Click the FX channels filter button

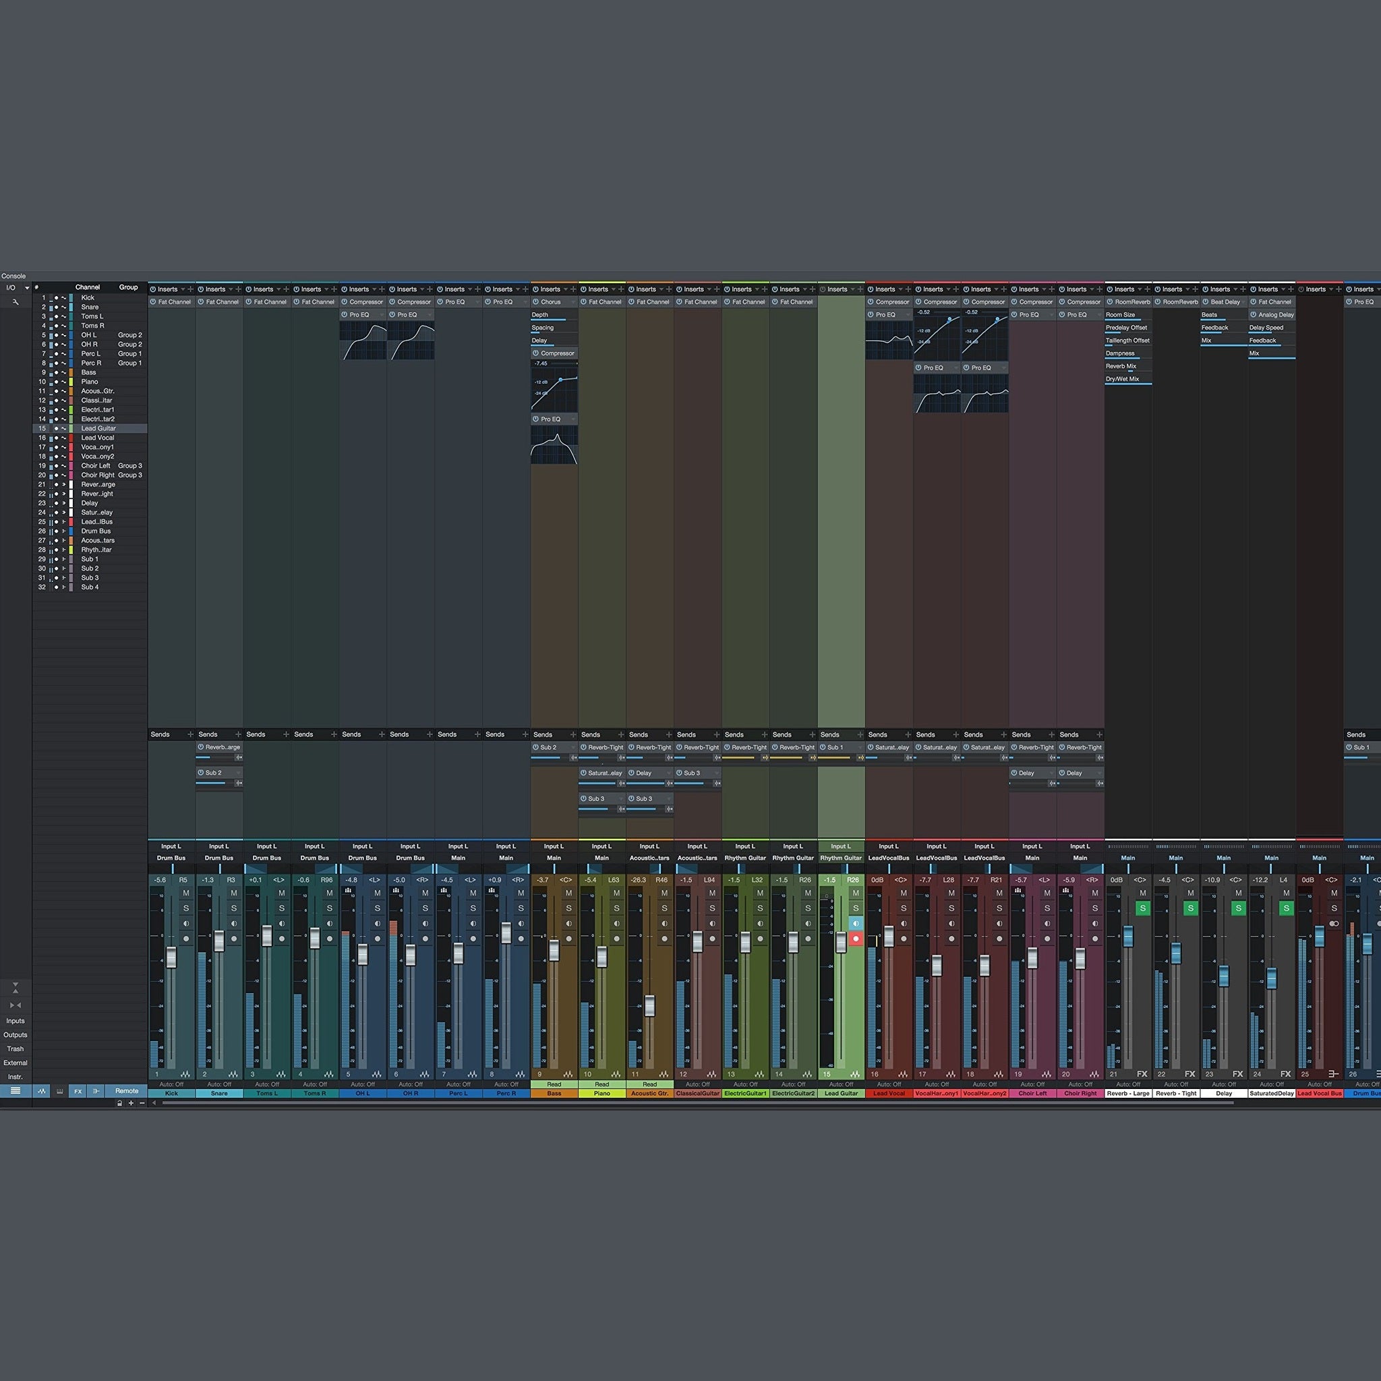click(78, 1091)
